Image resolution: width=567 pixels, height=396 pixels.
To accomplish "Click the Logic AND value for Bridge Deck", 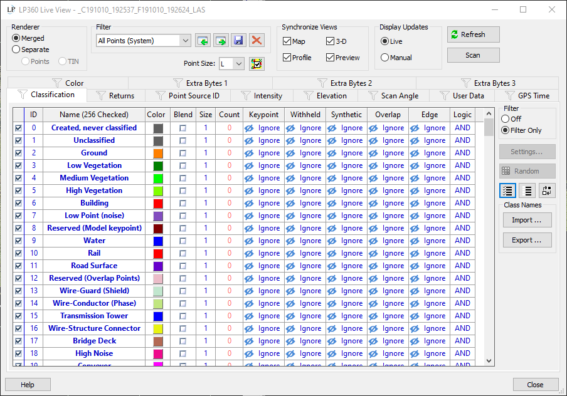I will (462, 341).
